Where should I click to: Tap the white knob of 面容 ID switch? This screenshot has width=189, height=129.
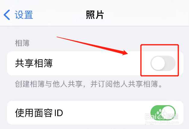[x=168, y=113]
